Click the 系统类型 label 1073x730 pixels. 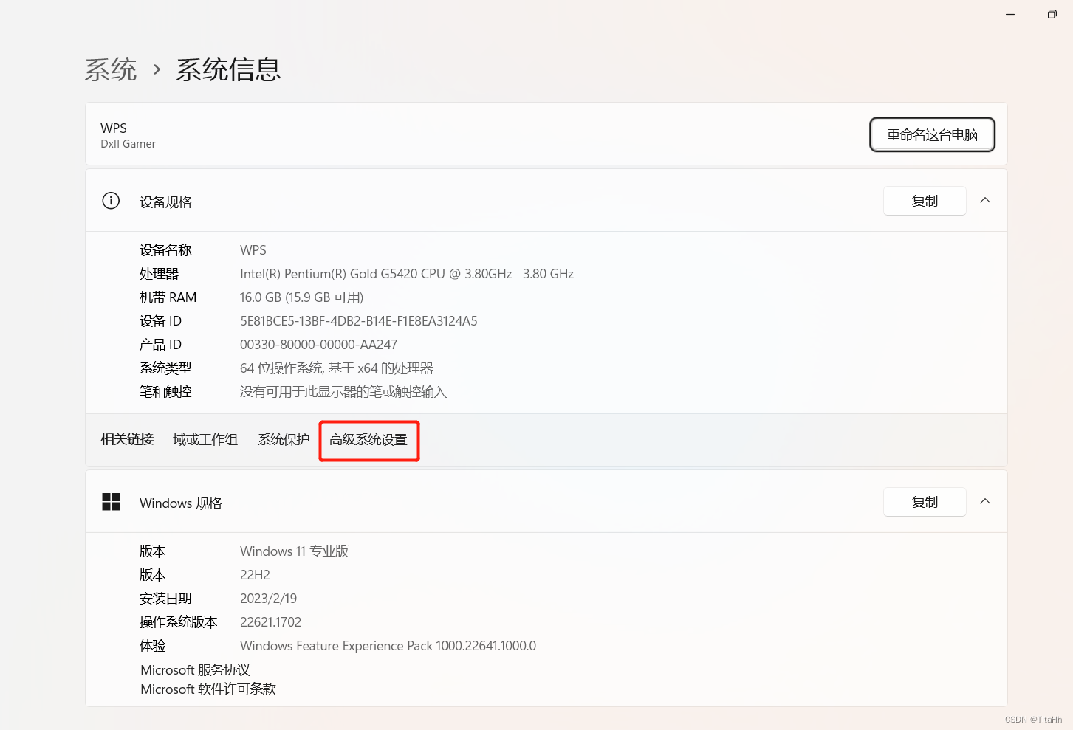(x=165, y=368)
